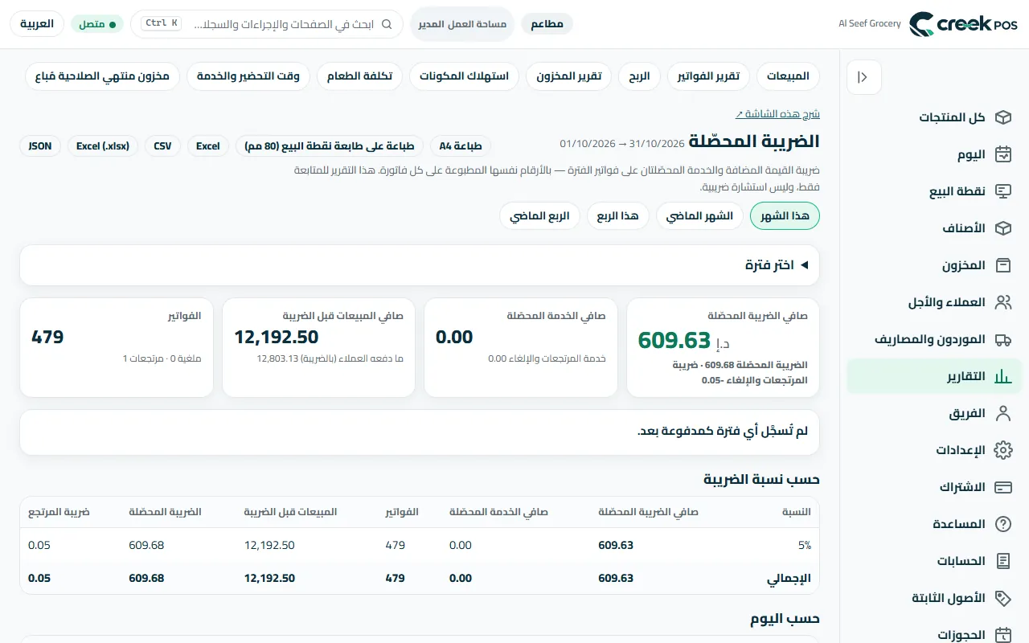Open the المخزون archive icon
Screen dimensions: 1029x643
pyautogui.click(x=1002, y=265)
